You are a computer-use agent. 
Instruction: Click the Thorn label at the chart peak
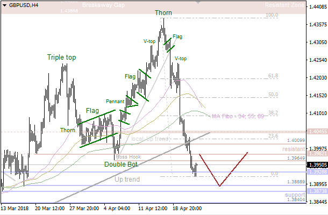click(164, 13)
